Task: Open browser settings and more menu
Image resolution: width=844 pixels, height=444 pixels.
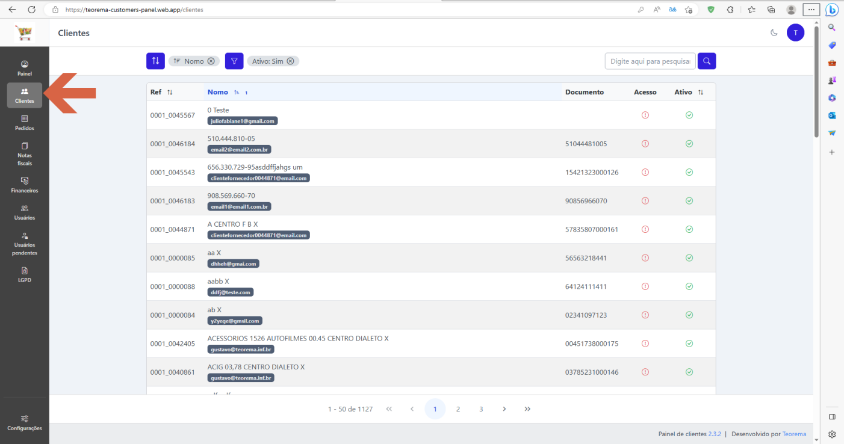Action: (x=811, y=10)
